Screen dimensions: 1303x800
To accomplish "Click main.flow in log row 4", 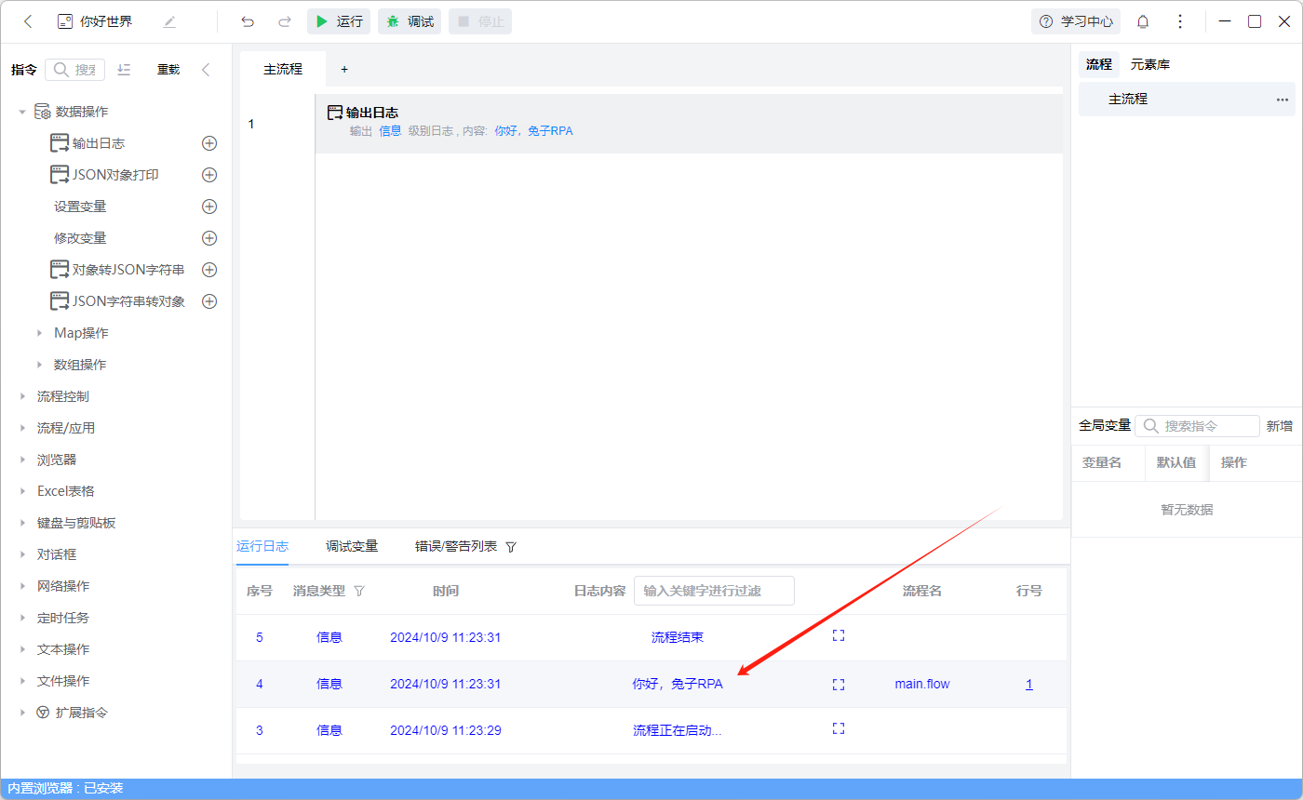I will point(922,684).
